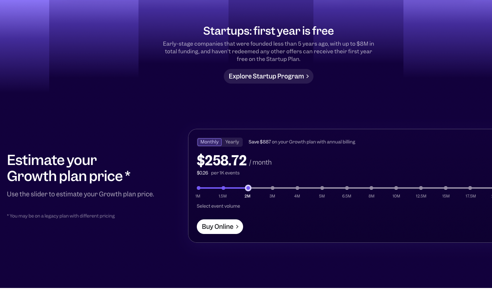
Task: Click the arrow icon in Buy Online
Action: pyautogui.click(x=237, y=227)
